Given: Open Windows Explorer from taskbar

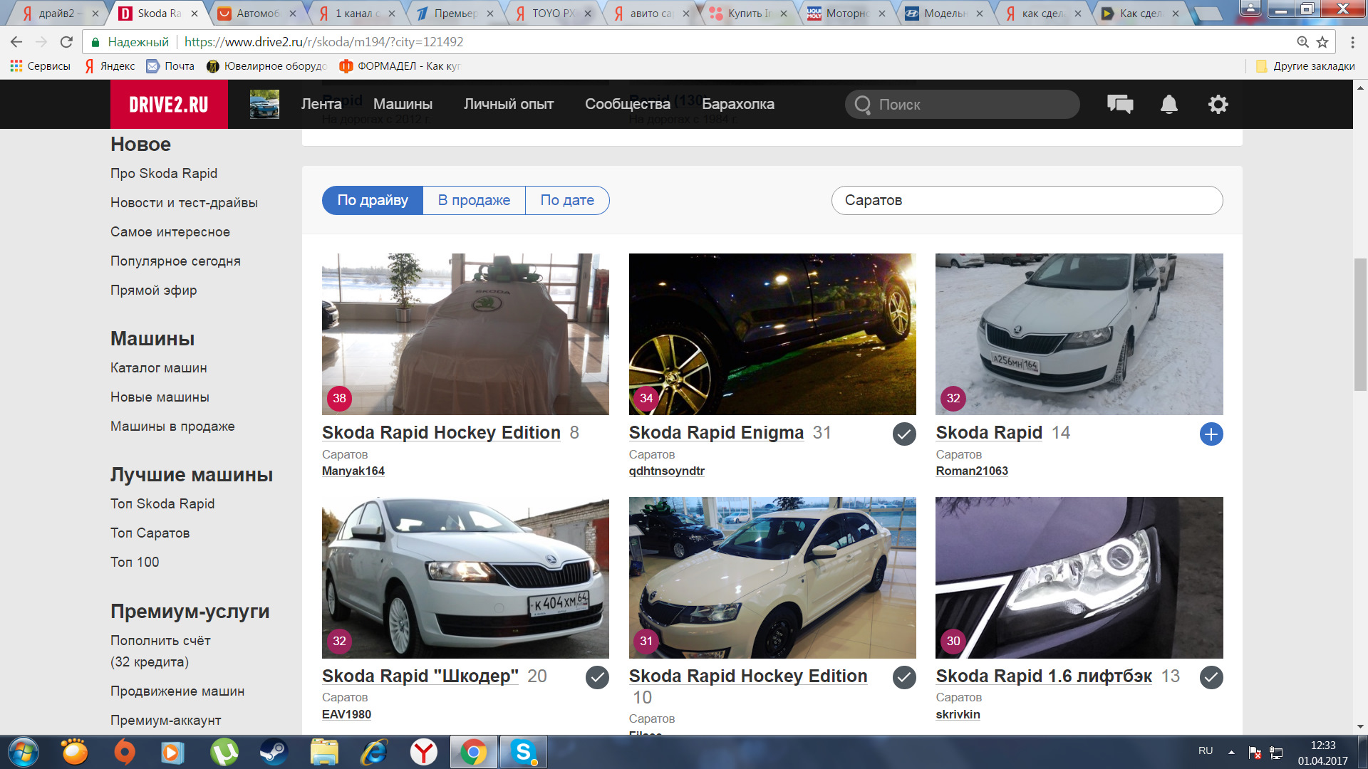Looking at the screenshot, I should click(x=324, y=752).
